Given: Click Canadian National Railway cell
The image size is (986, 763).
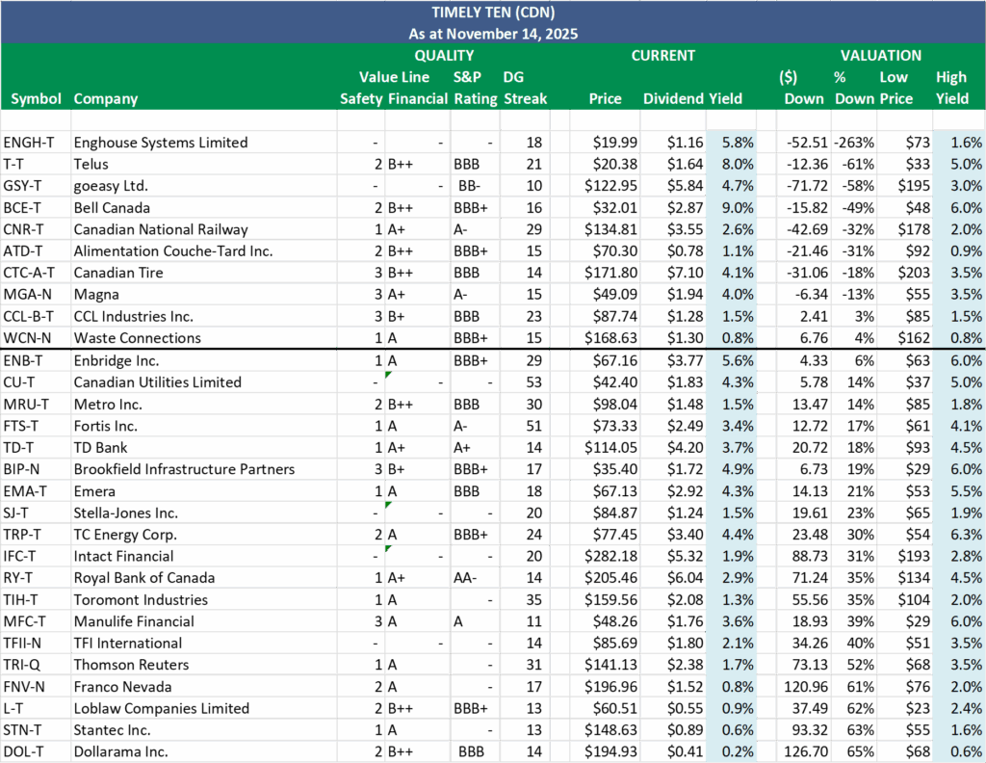Looking at the screenshot, I should (204, 229).
